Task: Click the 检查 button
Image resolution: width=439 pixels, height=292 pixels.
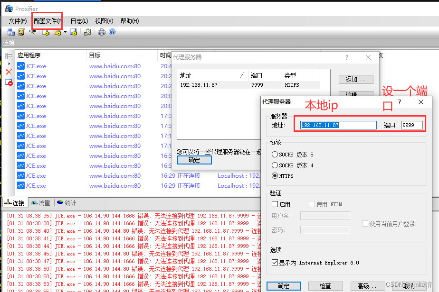Action: (325, 286)
